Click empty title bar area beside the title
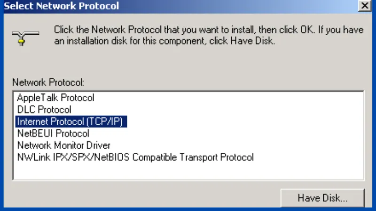376x211 pixels. pyautogui.click(x=235, y=6)
